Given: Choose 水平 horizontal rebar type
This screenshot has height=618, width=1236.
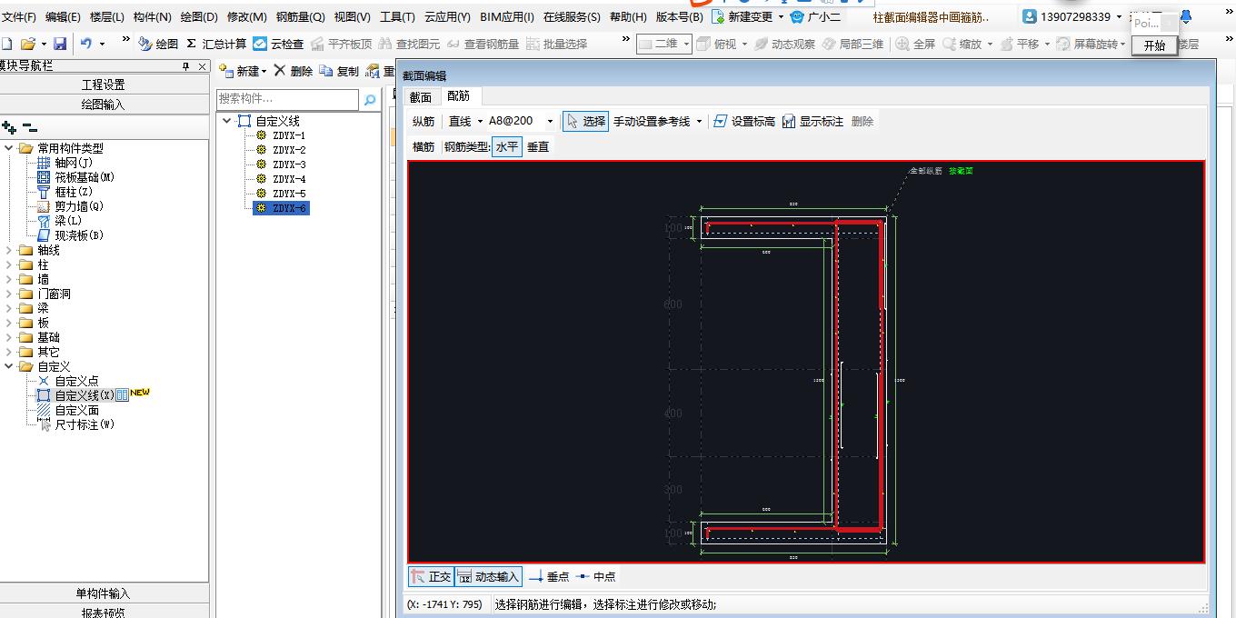Looking at the screenshot, I should 507,146.
